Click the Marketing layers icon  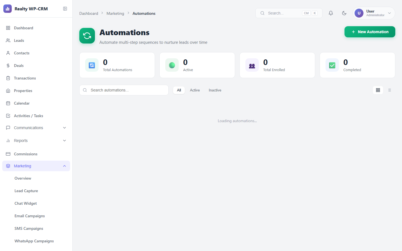click(x=8, y=166)
